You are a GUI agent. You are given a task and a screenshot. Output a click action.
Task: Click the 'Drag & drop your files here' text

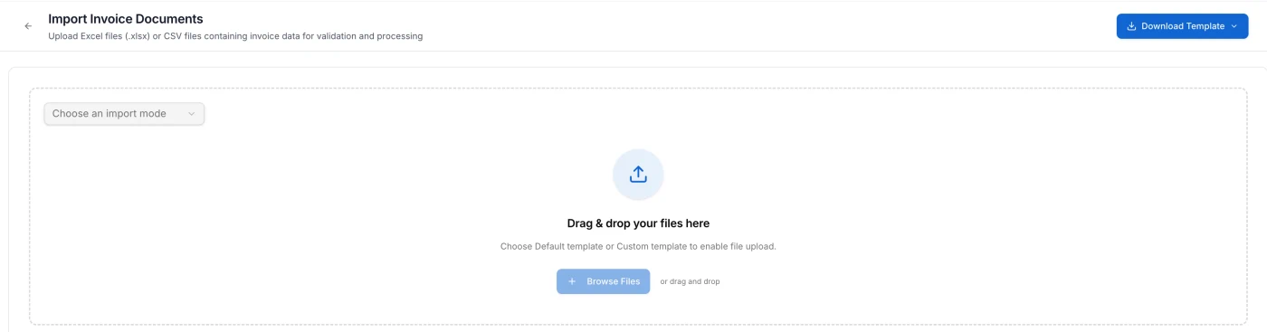638,223
